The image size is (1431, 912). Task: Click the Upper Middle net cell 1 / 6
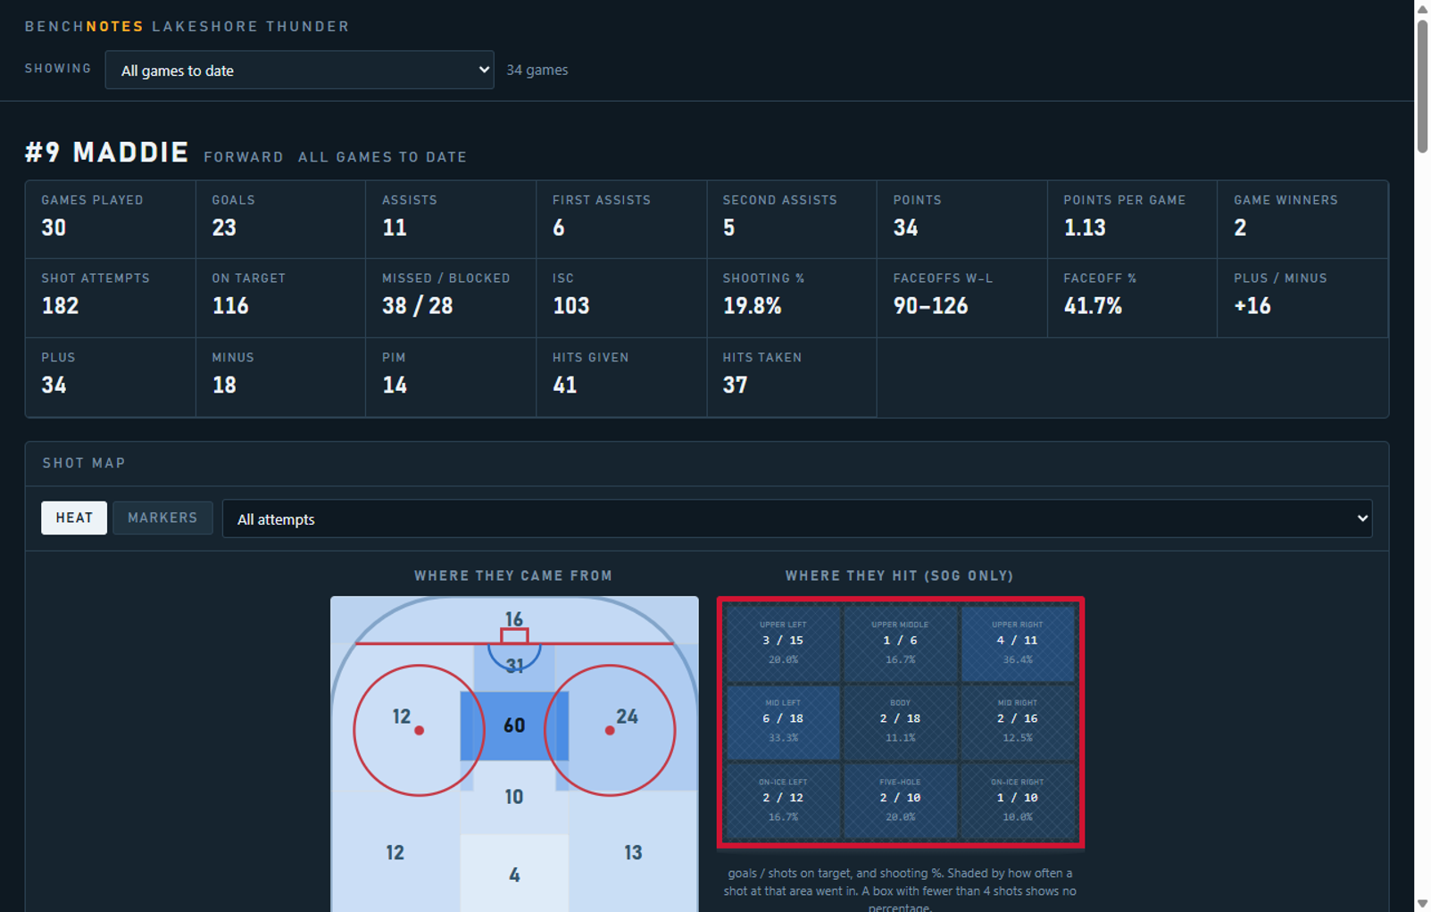(900, 643)
